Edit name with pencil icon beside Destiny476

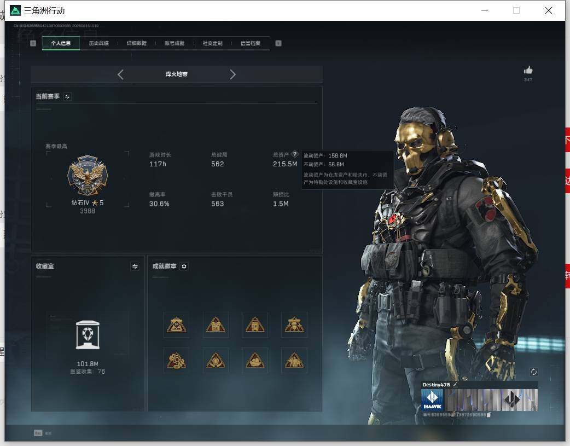(x=455, y=385)
